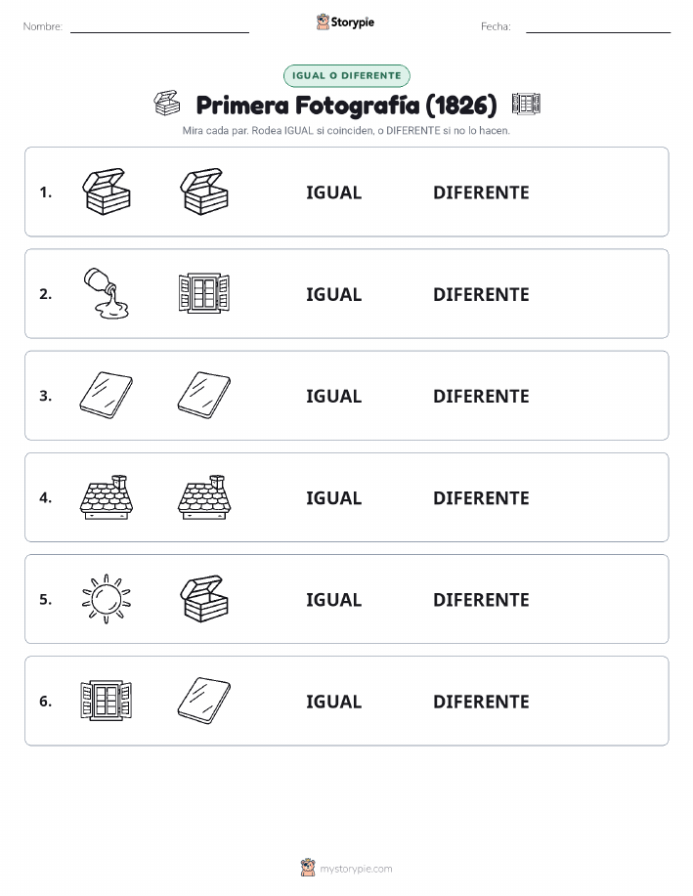
Task: Click the second glass plate in row 3
Action: click(x=204, y=396)
